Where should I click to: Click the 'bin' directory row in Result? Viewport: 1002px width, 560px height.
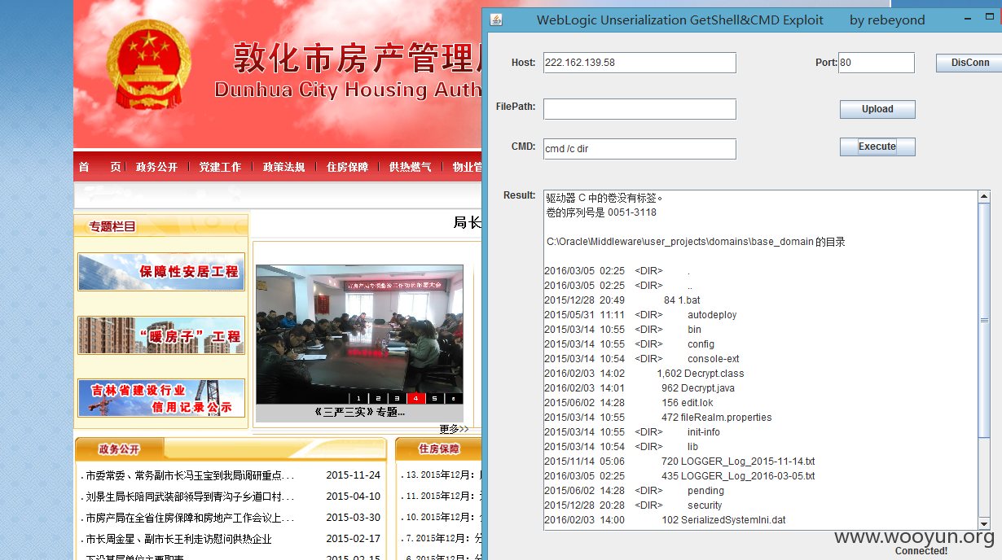click(x=622, y=330)
